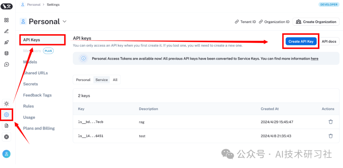
Task: Open the rocket deployments icon
Action: click(x=6, y=42)
